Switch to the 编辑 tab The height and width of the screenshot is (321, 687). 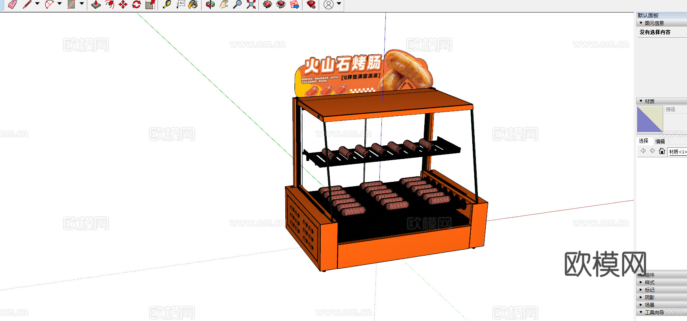[660, 141]
